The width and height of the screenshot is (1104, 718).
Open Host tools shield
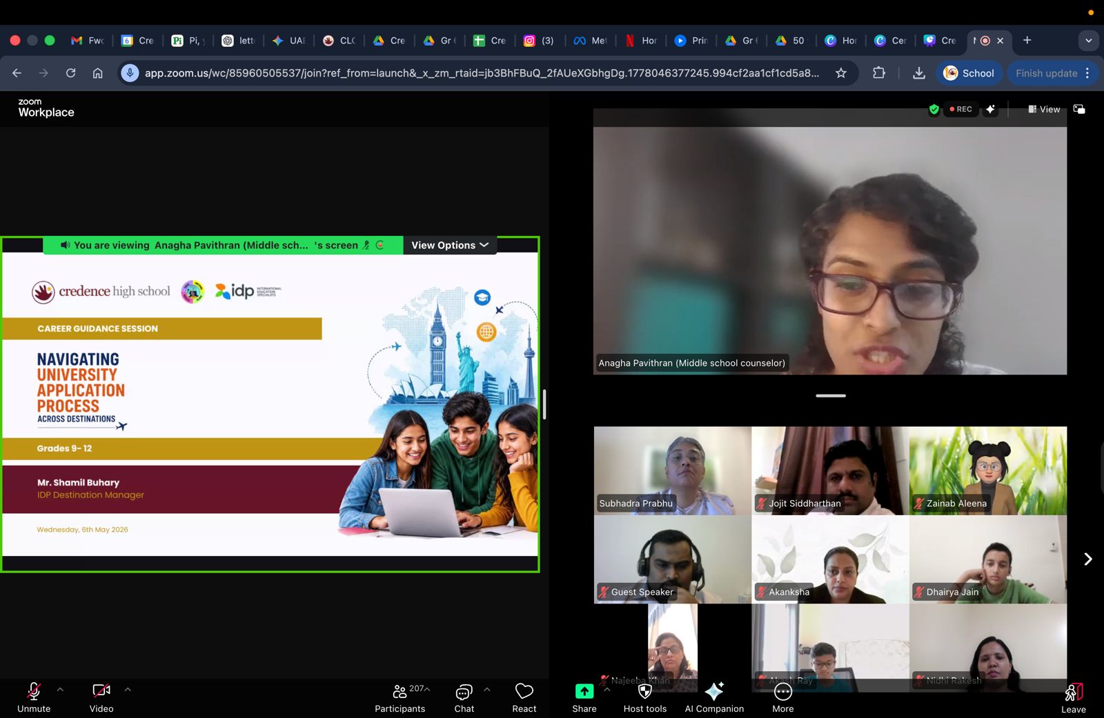645,697
